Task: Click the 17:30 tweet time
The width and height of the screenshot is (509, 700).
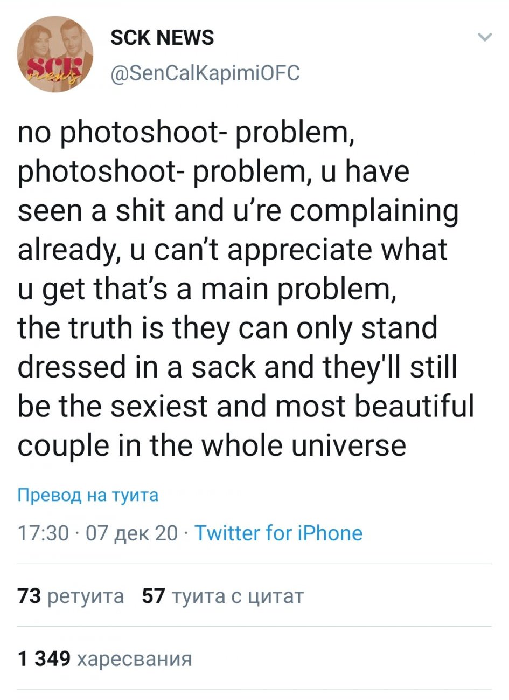Action: coord(43,533)
